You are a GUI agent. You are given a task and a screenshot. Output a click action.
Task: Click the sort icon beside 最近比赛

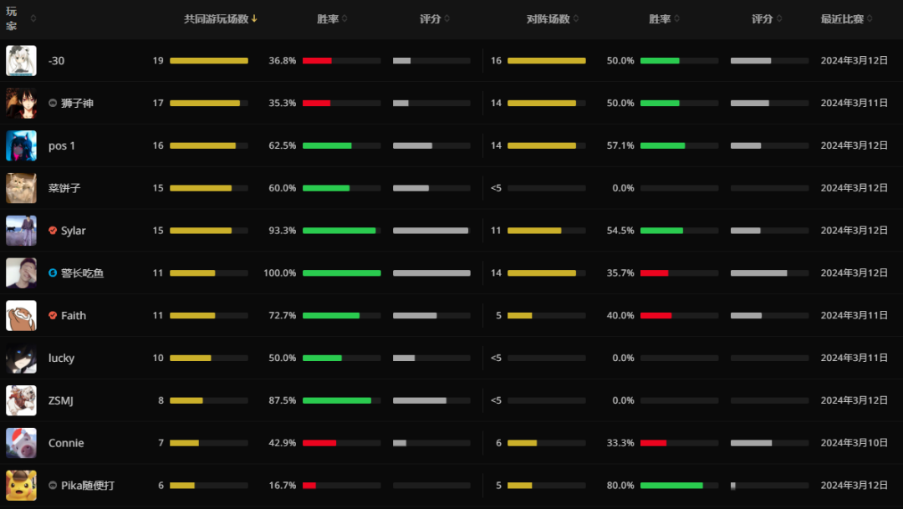tap(870, 19)
